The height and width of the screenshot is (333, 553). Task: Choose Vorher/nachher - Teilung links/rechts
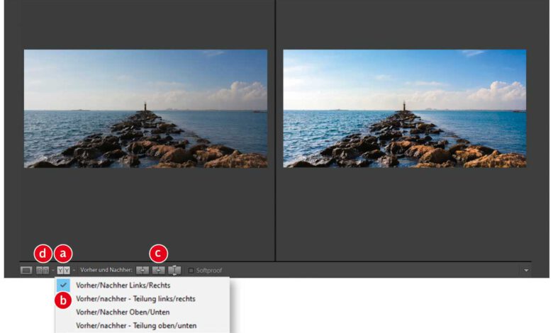(x=135, y=299)
